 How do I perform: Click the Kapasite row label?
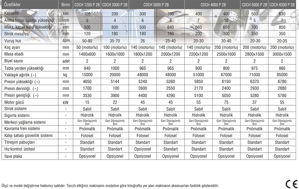[11, 13]
